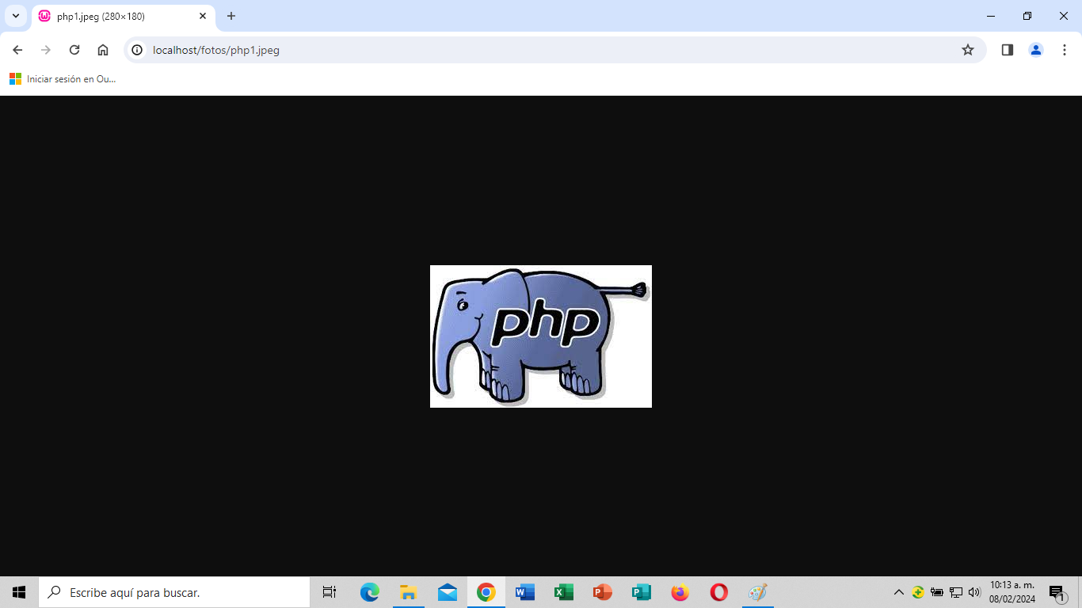Launch Microsoft Word from the taskbar
Screen dimensions: 1082x608
[525, 592]
